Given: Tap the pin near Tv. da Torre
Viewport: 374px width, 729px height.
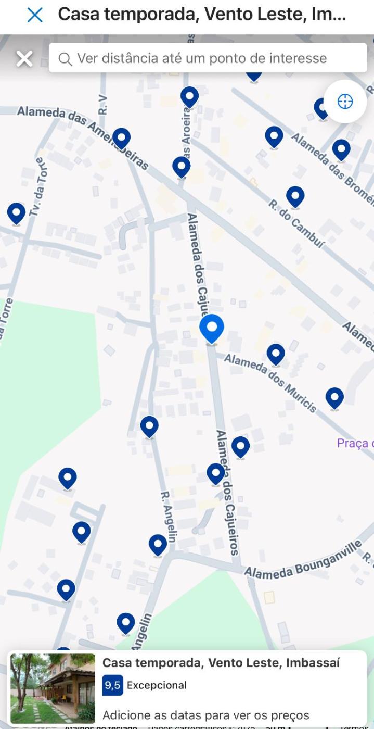Looking at the screenshot, I should pyautogui.click(x=16, y=213).
